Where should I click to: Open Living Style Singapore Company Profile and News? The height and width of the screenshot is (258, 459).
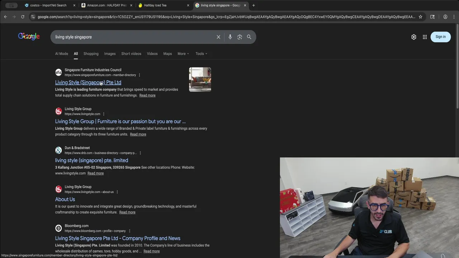point(118,238)
